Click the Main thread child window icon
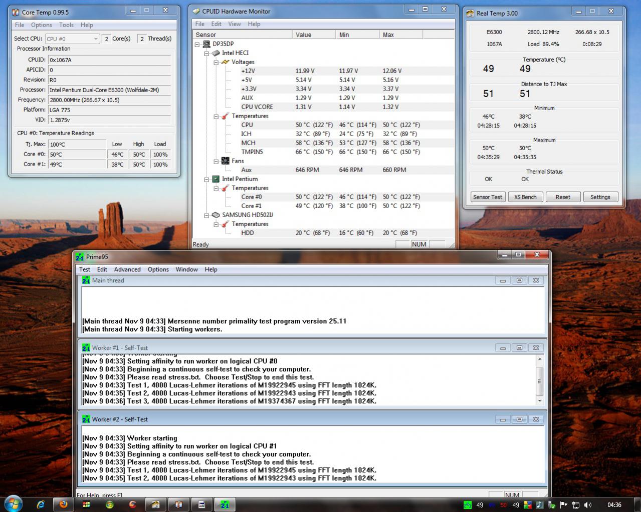 click(86, 280)
